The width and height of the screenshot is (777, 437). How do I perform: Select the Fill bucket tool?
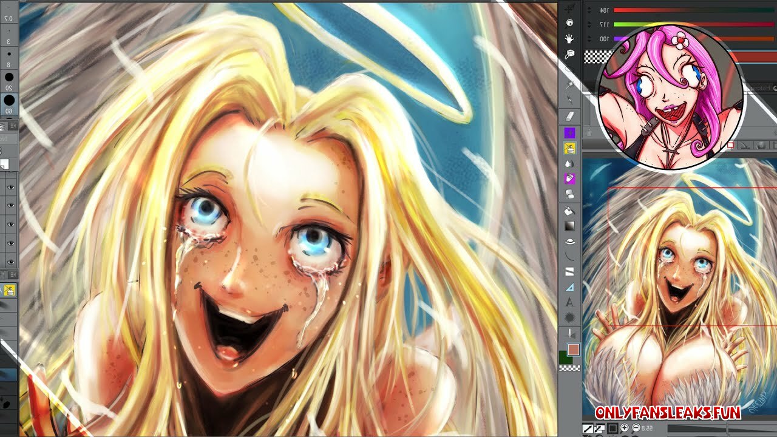(569, 211)
